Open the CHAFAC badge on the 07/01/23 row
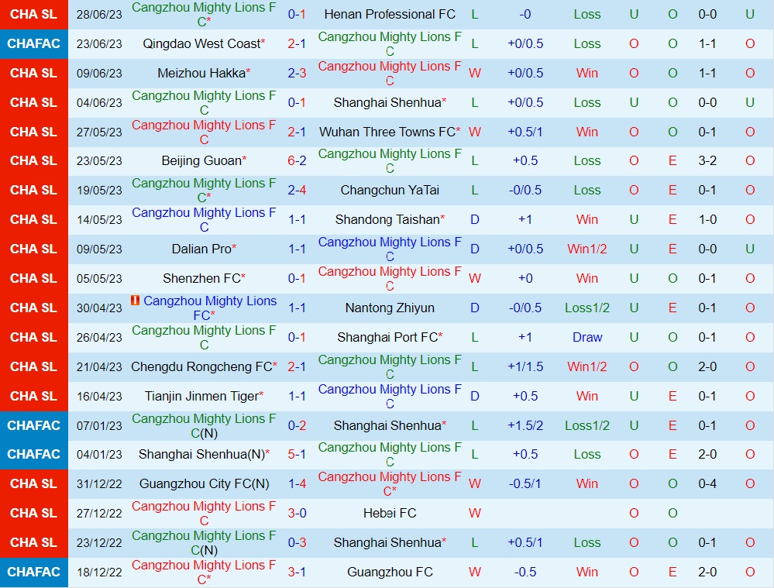This screenshot has height=588, width=774. [33, 425]
